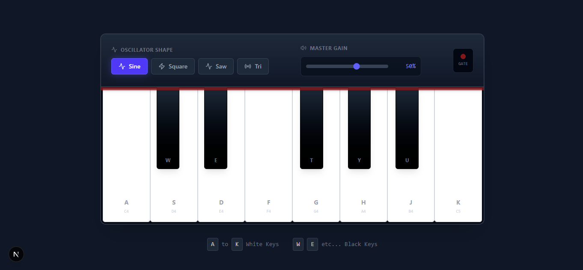
Task: Click the Oscillator Shape pulse icon
Action: click(x=114, y=50)
